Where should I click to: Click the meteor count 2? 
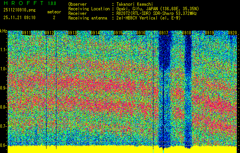[x=54, y=18]
